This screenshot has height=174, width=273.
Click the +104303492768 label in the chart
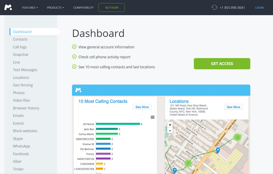(x=84, y=169)
